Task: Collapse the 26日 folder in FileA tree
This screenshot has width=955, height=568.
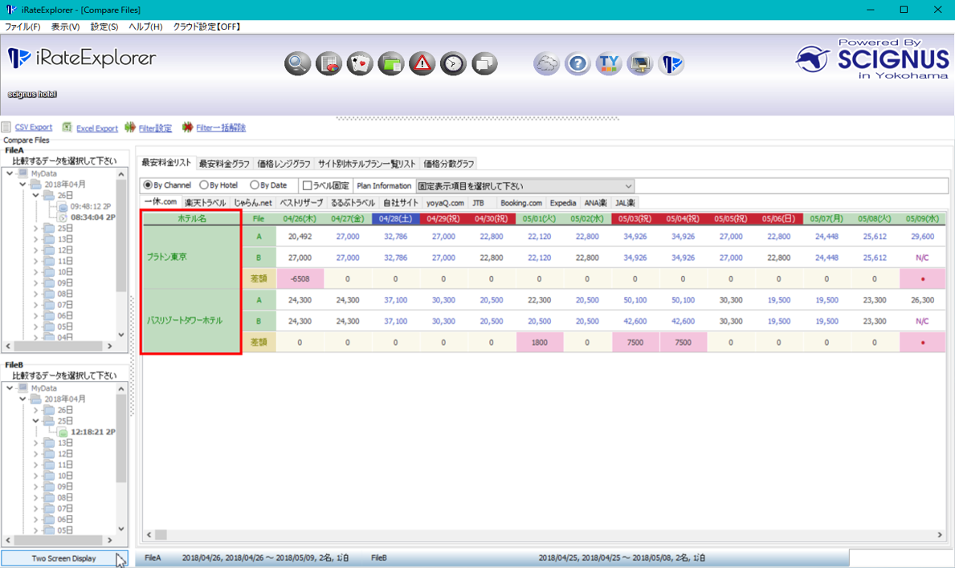Action: tap(36, 195)
